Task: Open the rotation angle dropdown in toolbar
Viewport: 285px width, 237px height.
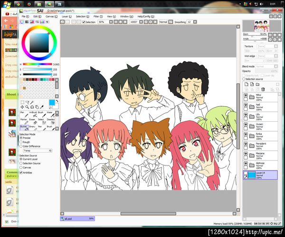Action: coord(141,22)
